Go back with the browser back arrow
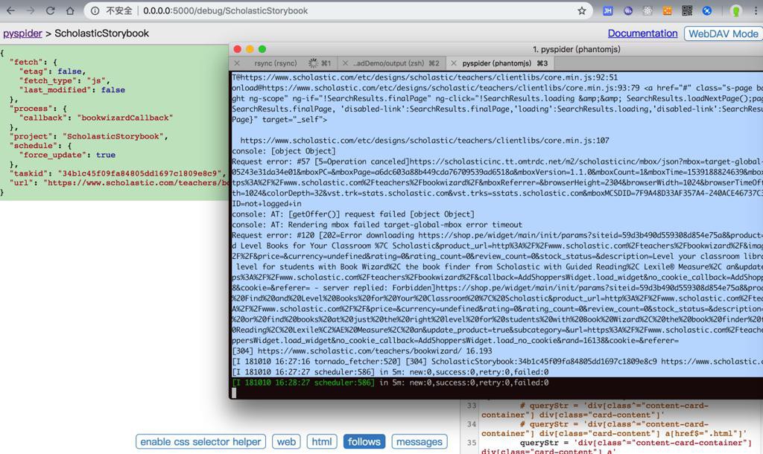The height and width of the screenshot is (454, 763). (x=10, y=10)
